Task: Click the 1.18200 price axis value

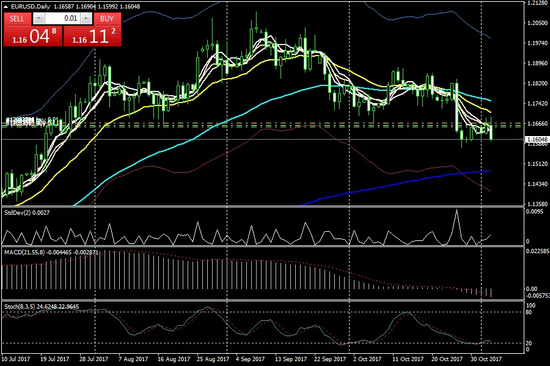Action: [537, 84]
